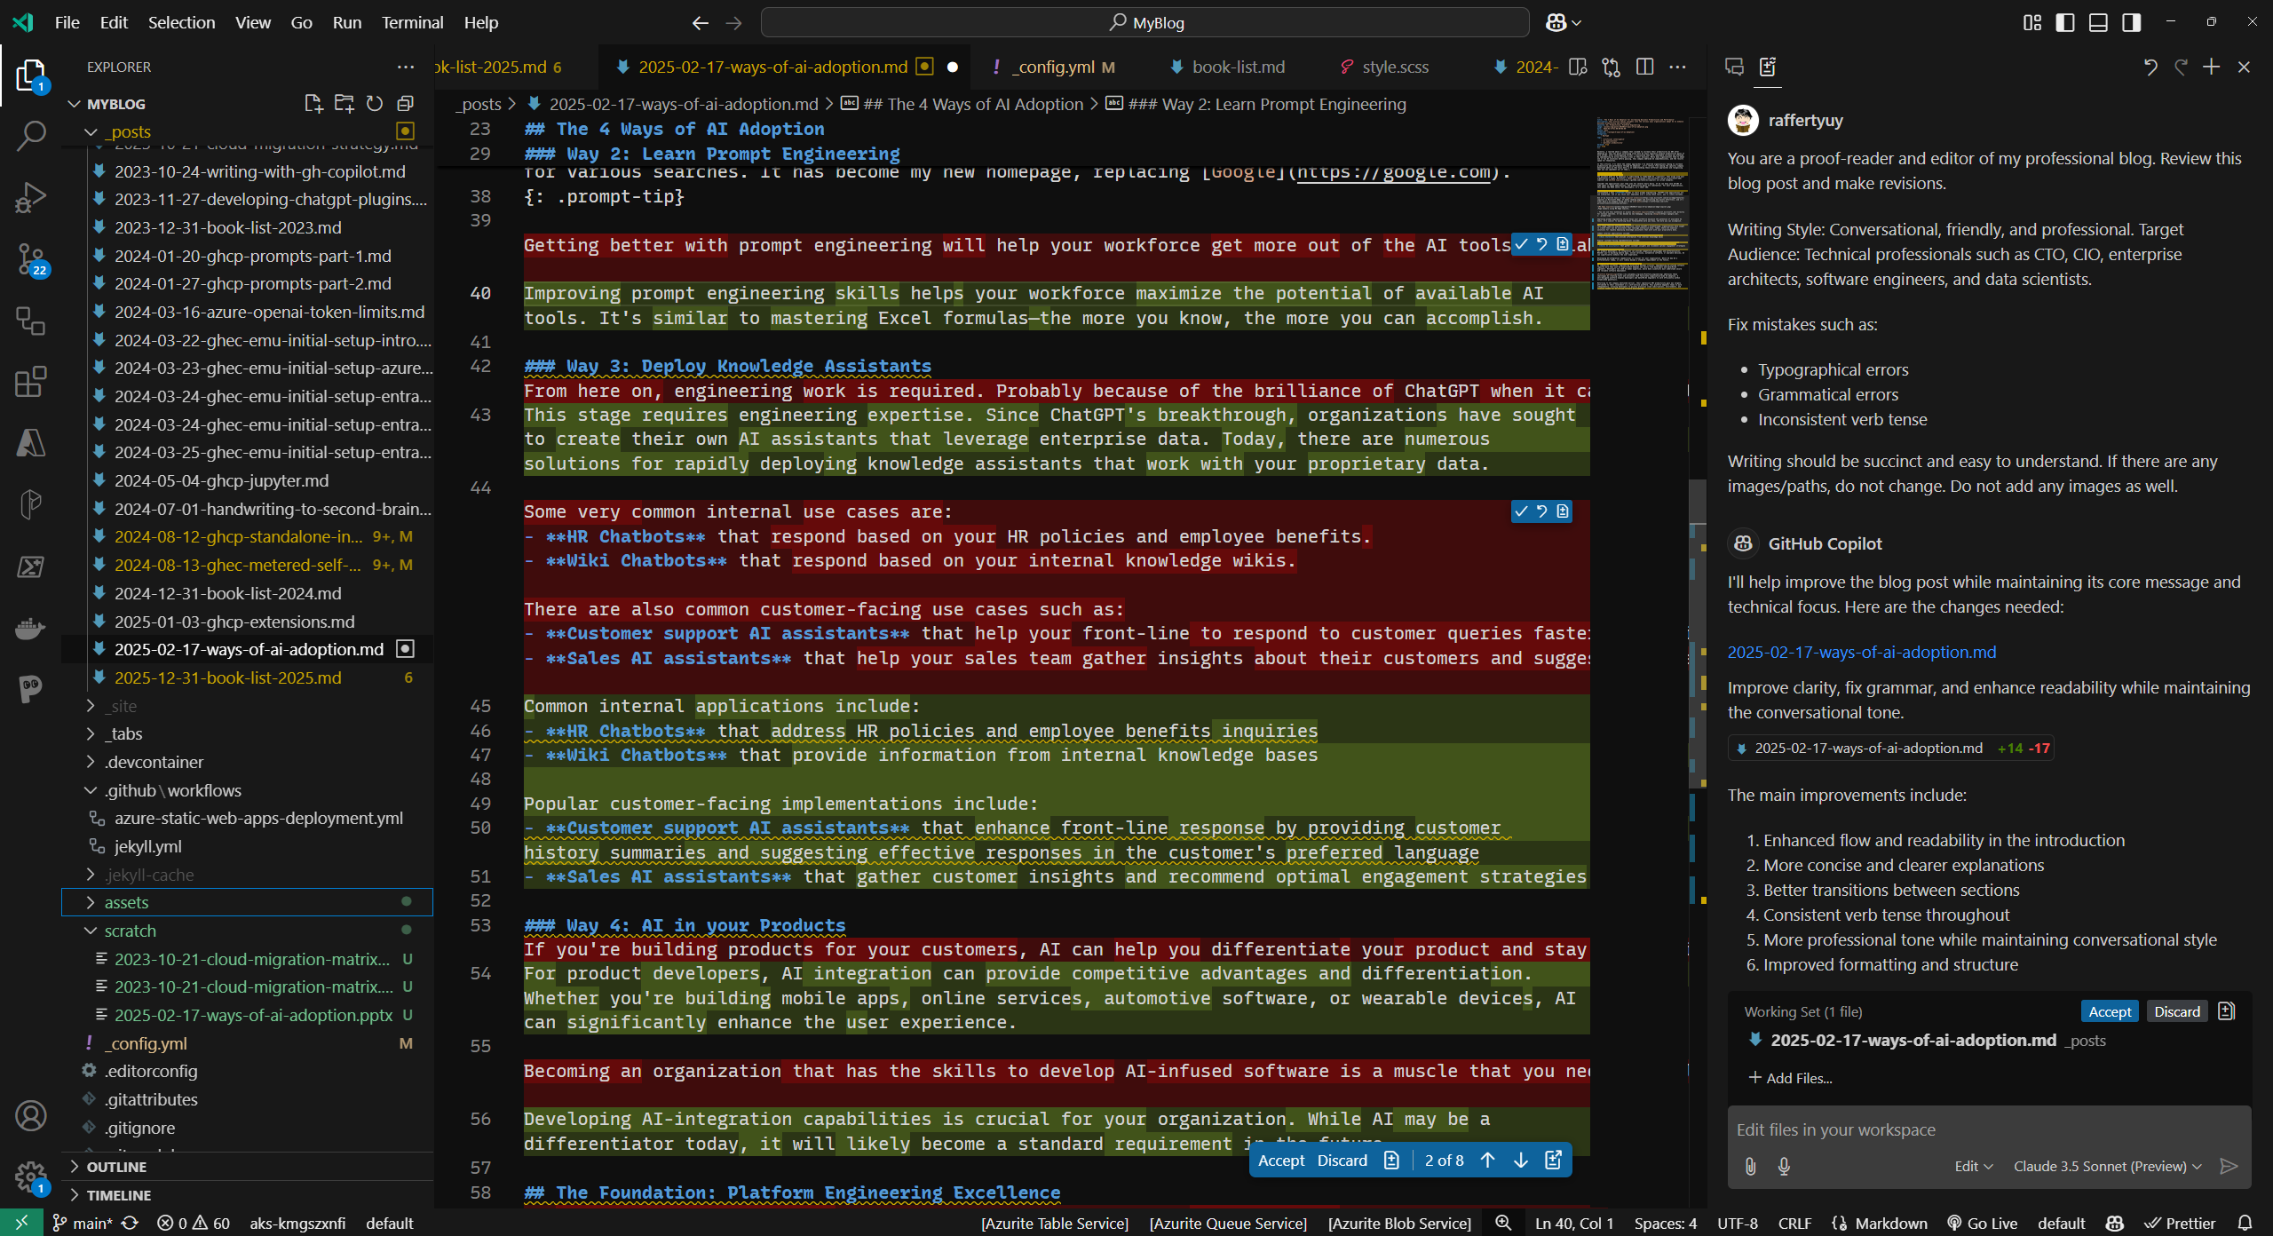Image resolution: width=2273 pixels, height=1236 pixels.
Task: Click the Split Editor icon in the editor toolbar
Action: [x=1646, y=67]
